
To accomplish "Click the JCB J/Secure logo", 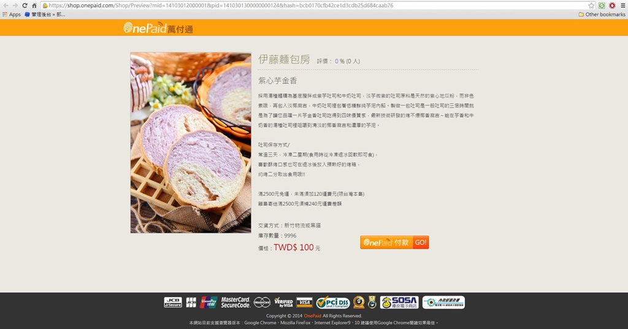I will coord(173,302).
